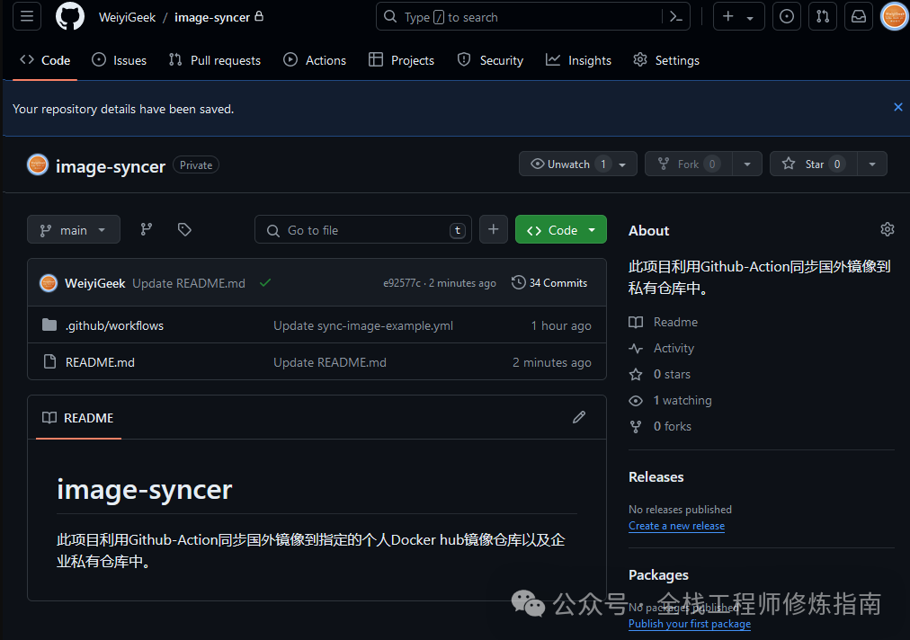This screenshot has height=640, width=910.
Task: View the 0 stars stargazers link
Action: pyautogui.click(x=660, y=374)
